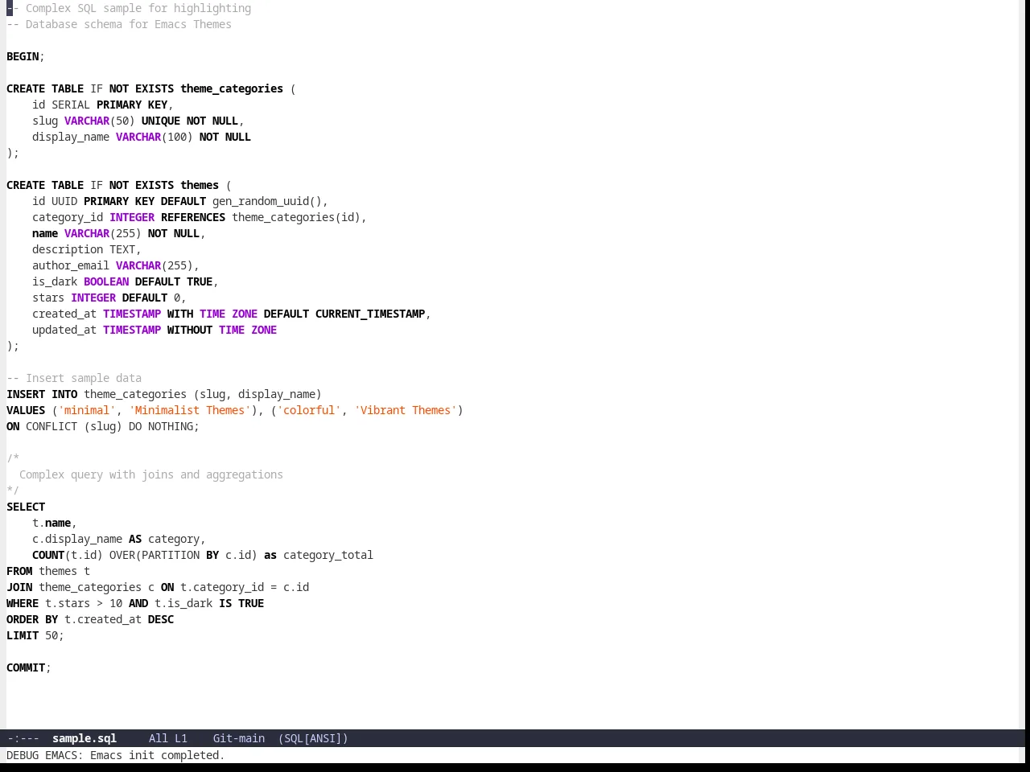The image size is (1030, 772).
Task: Click CURRENT_TIMESTAMP in created_at line
Action: 370,314
